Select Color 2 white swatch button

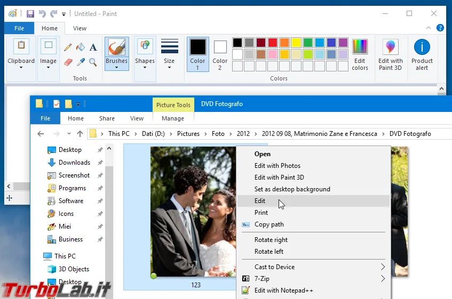(220, 54)
